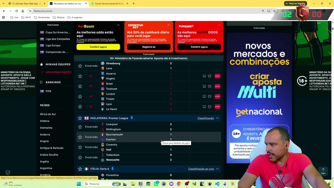Open Visual Studio Code from the taskbar
The height and width of the screenshot is (188, 334).
pos(217,184)
